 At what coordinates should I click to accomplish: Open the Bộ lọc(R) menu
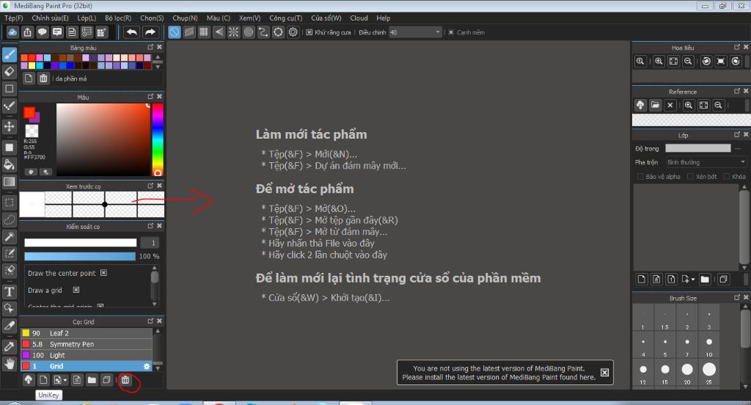point(118,18)
